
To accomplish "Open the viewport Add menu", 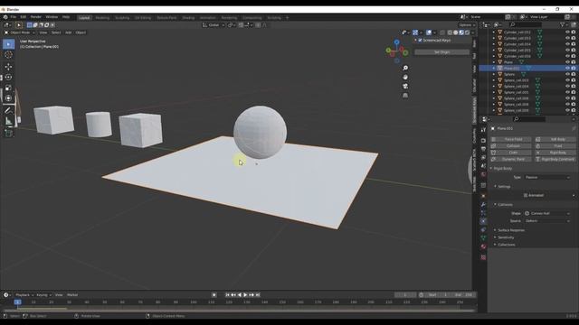I will 69,32.
